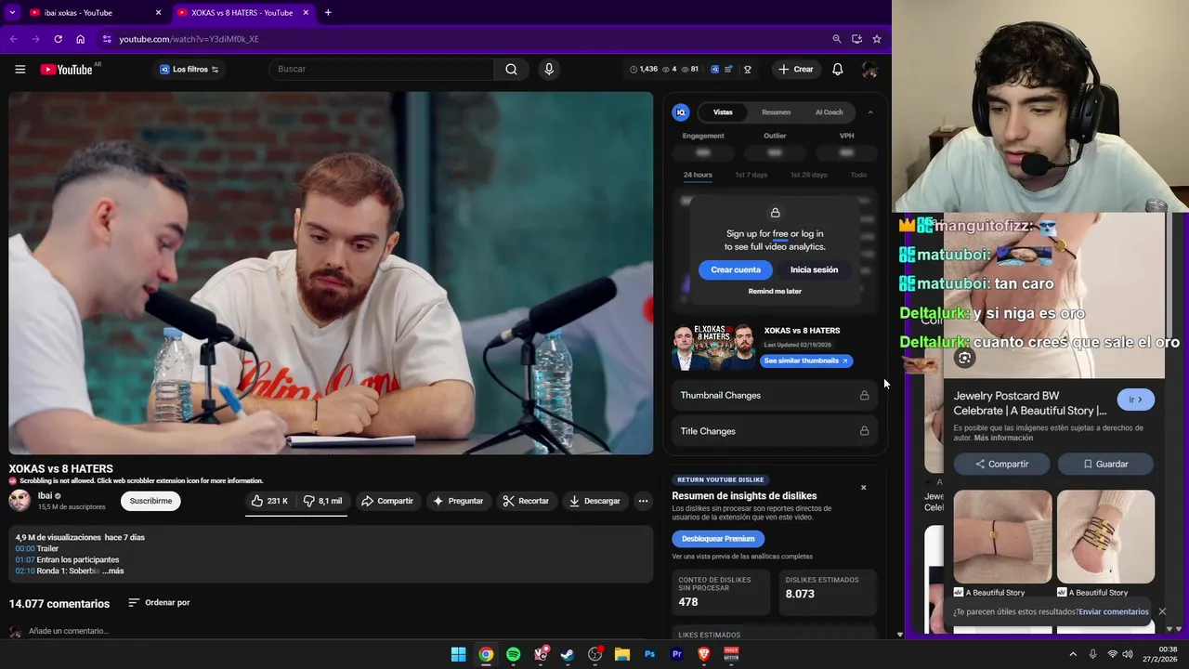
Task: Click the Google Lens icon on image
Action: (x=964, y=358)
